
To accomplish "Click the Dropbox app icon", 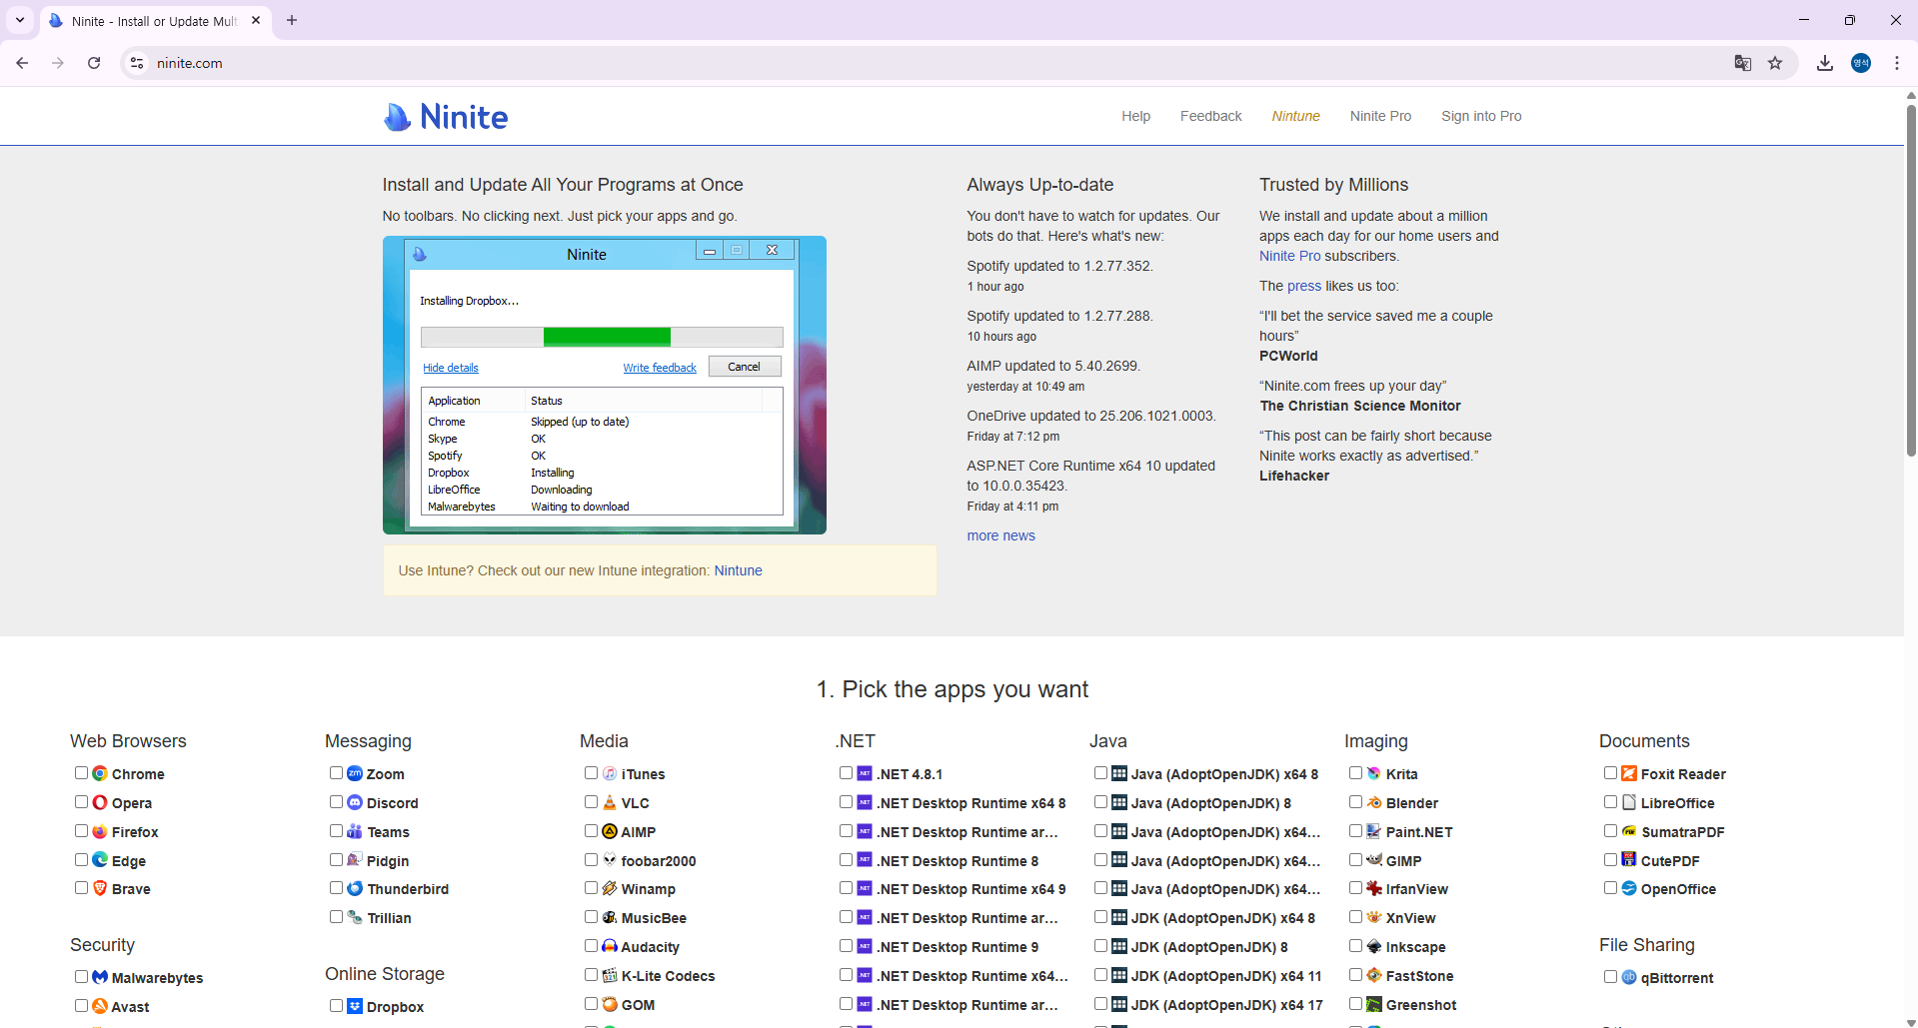I will (x=355, y=1006).
